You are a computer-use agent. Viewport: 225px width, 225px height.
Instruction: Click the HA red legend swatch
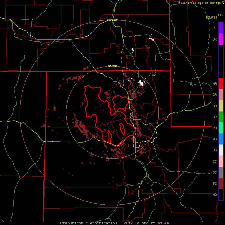[221, 83]
